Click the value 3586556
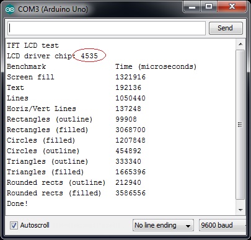 [x=130, y=193]
